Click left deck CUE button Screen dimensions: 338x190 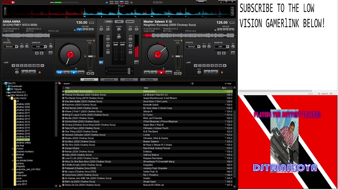[x=59, y=73]
